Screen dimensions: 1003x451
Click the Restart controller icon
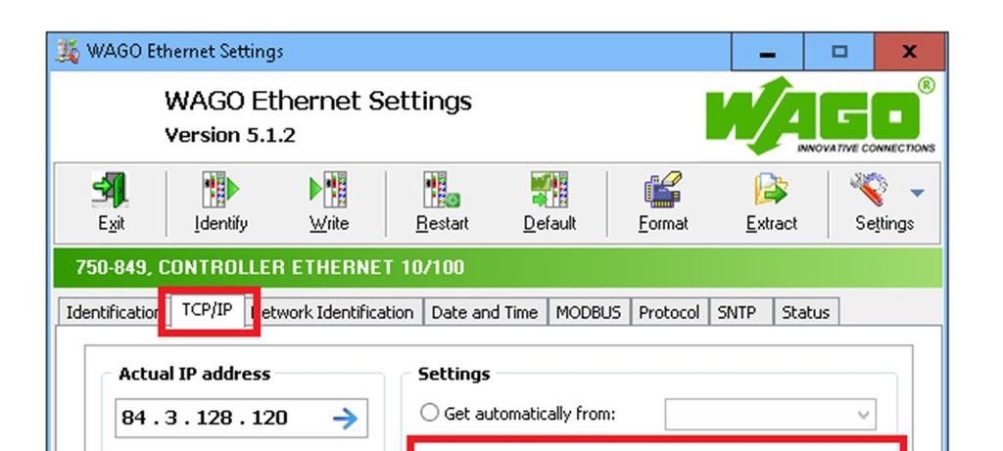[x=442, y=191]
